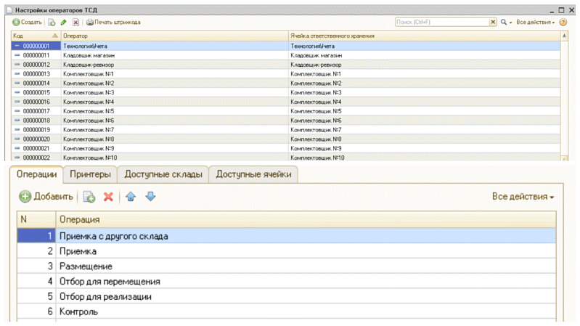Click the green pencil edit icon

[64, 23]
